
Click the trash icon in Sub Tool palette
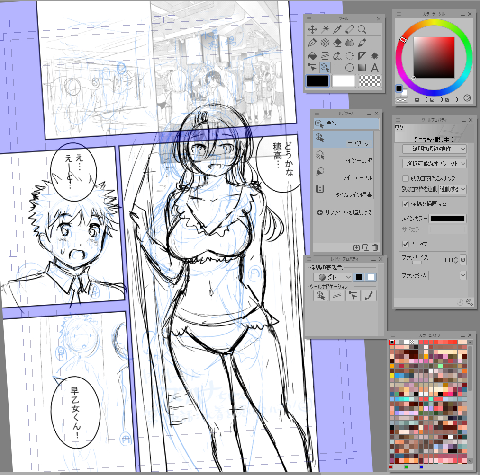pos(375,247)
